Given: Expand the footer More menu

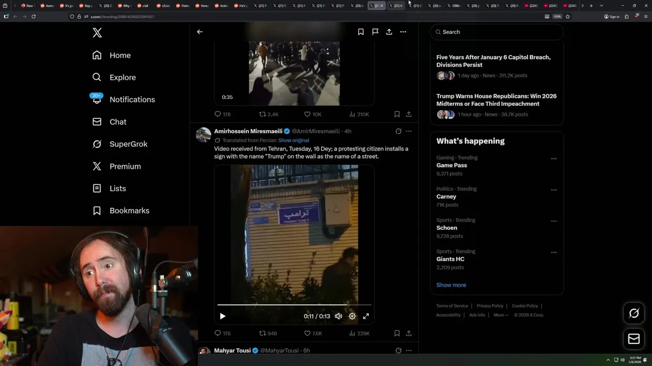Looking at the screenshot, I should pyautogui.click(x=501, y=315).
